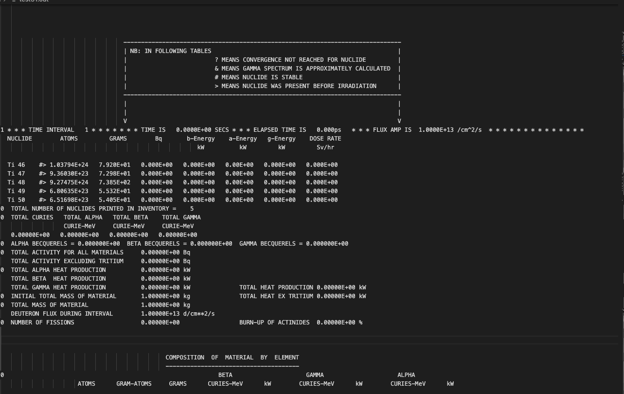The image size is (624, 394).
Task: Click 'TOTAL GAMMA HEAT PRODUCTION' label
Action: pos(58,287)
